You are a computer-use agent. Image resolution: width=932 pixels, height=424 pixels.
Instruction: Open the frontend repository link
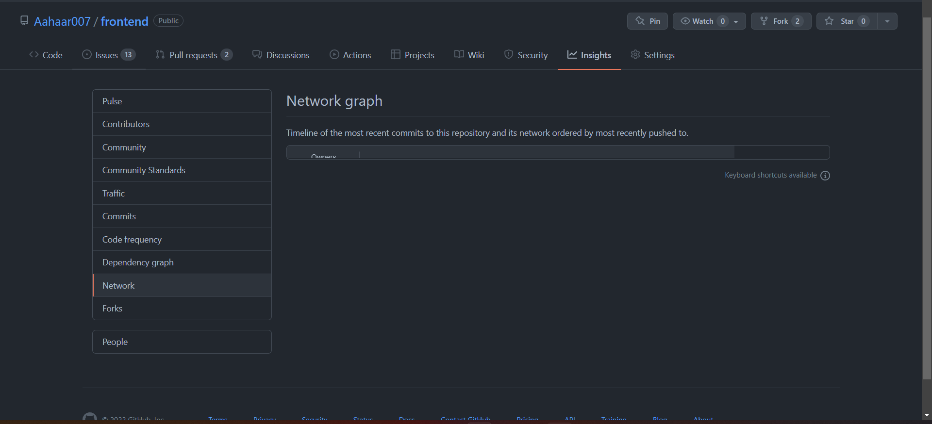point(124,21)
